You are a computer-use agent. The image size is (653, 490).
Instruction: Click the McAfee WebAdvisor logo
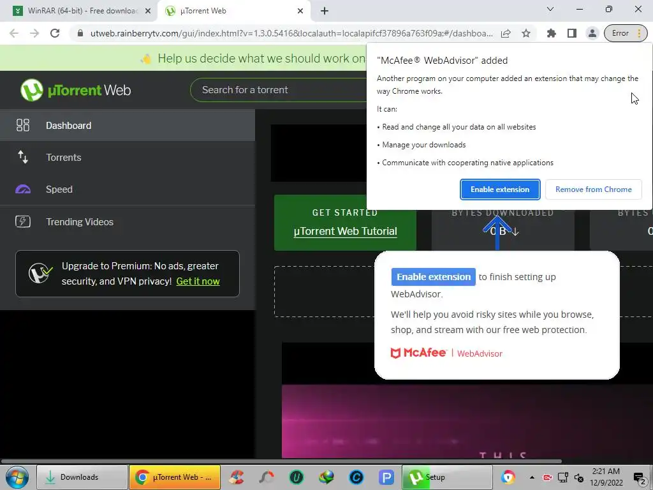[x=446, y=353]
